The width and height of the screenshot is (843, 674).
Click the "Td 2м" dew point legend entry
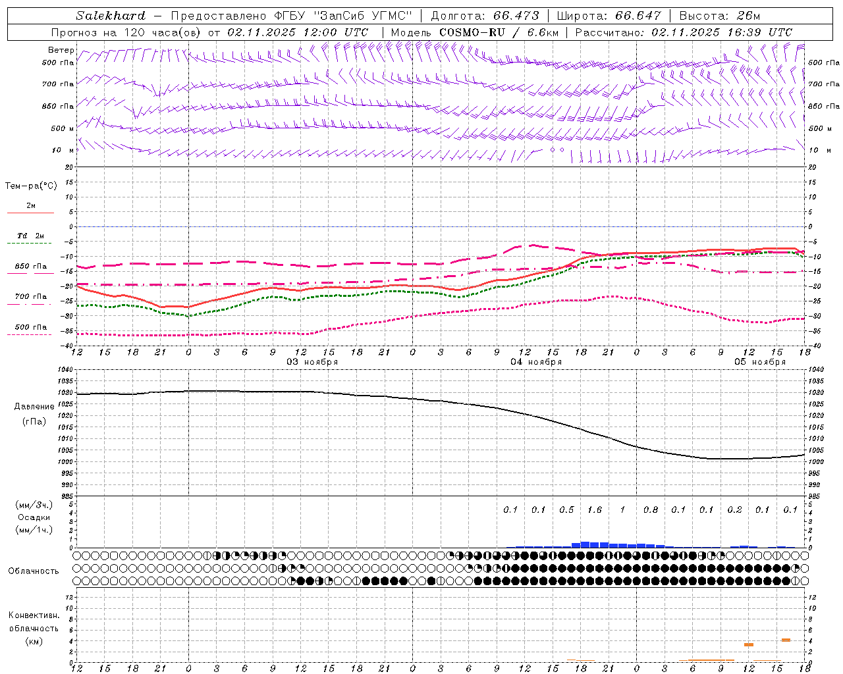click(30, 236)
